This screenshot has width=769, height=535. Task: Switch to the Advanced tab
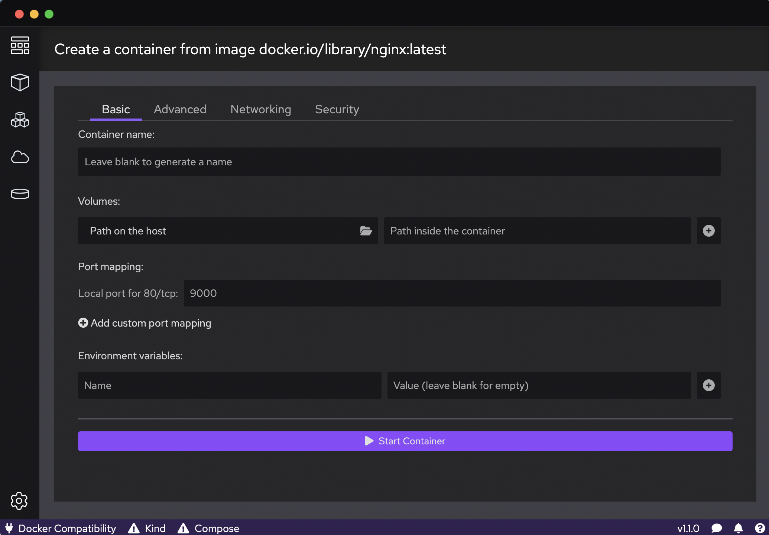[x=180, y=109]
